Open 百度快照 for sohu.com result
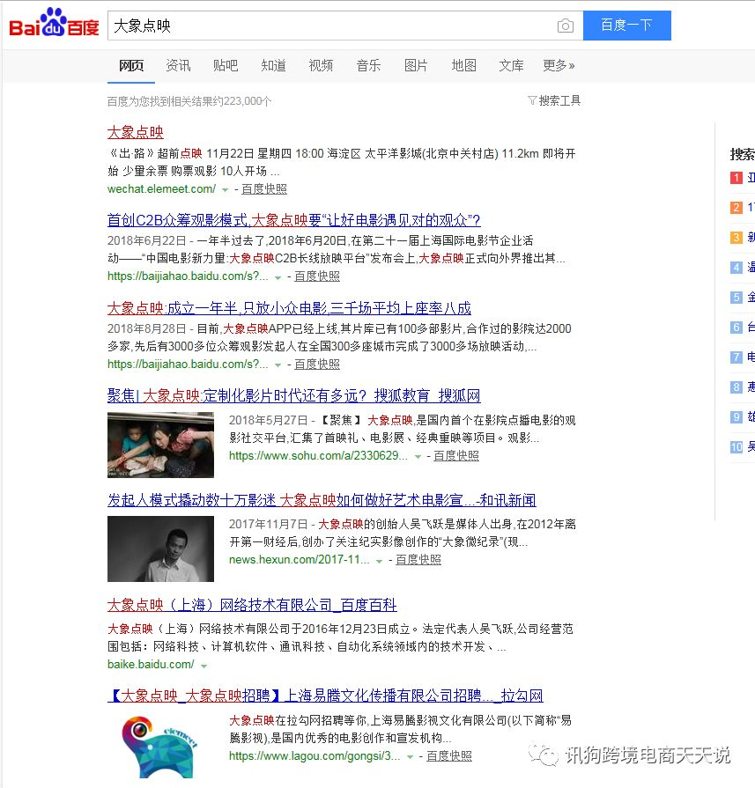Viewport: 755px width, 788px height. pyautogui.click(x=456, y=456)
